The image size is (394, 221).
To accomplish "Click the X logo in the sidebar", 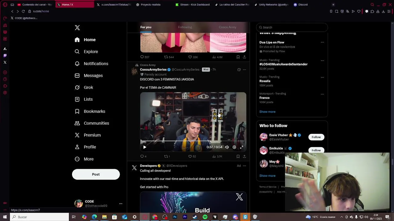I will [x=77, y=28].
